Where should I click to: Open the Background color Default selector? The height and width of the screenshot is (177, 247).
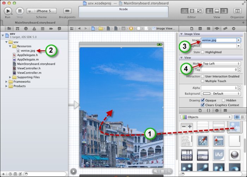click(221, 94)
